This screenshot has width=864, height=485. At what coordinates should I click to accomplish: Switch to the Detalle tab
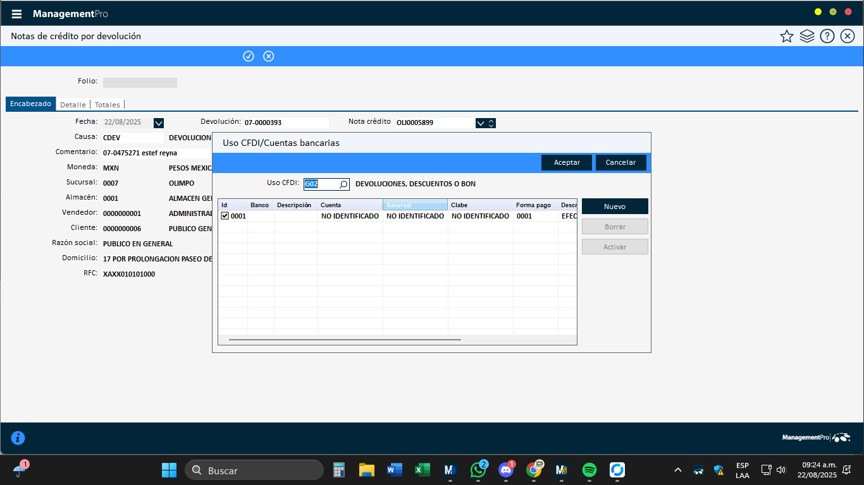73,105
